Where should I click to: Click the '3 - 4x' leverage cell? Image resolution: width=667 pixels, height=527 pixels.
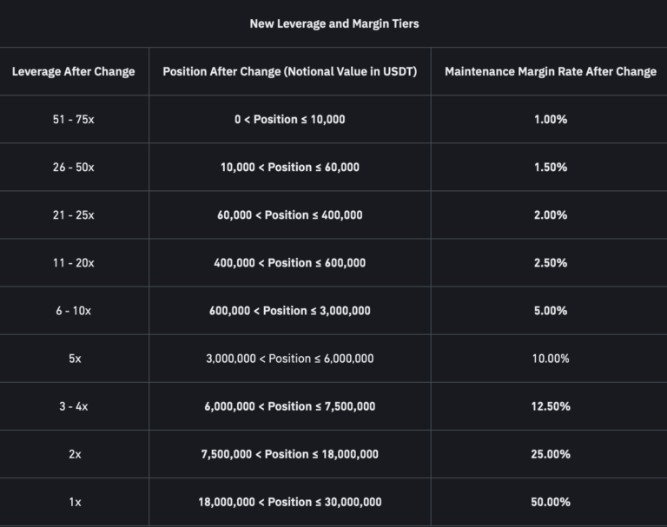coord(74,405)
